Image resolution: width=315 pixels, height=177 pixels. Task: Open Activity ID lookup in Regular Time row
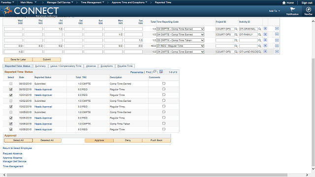pyautogui.click(x=259, y=46)
